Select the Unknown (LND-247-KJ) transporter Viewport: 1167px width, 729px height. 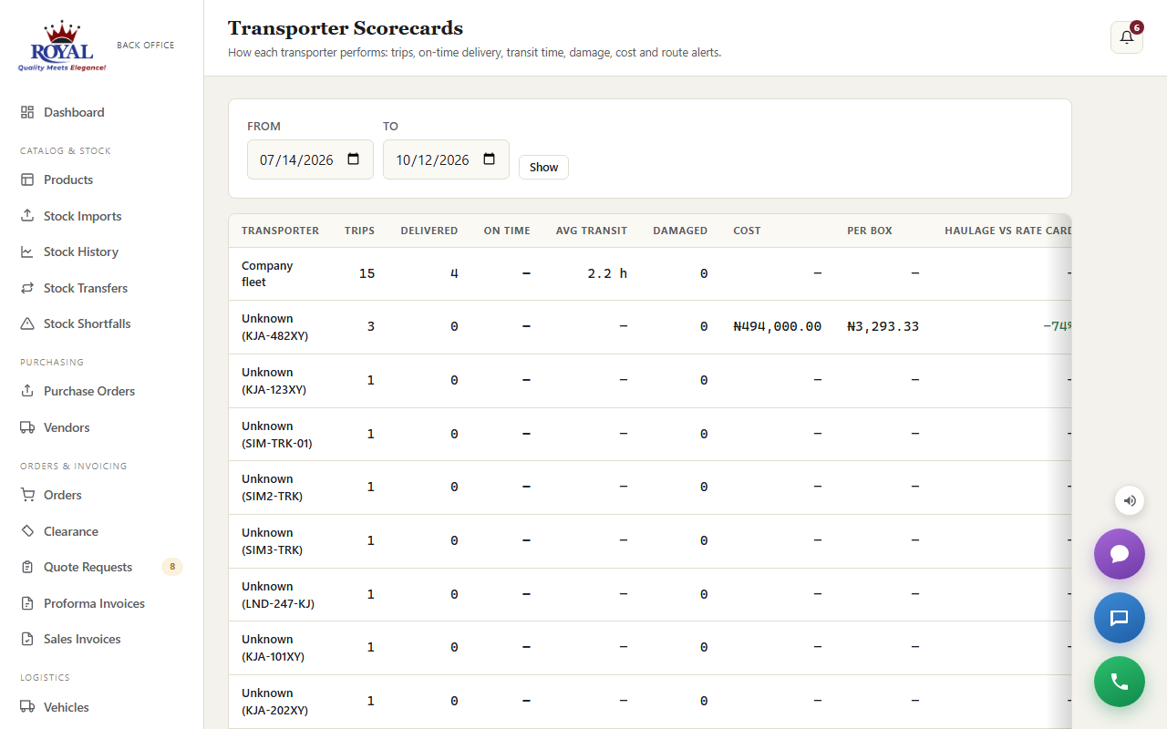[x=278, y=595]
